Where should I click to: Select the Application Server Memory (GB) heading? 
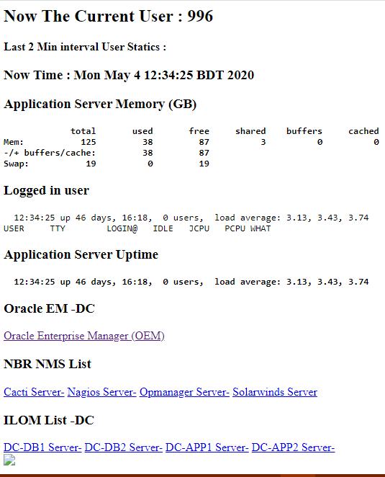(x=100, y=104)
